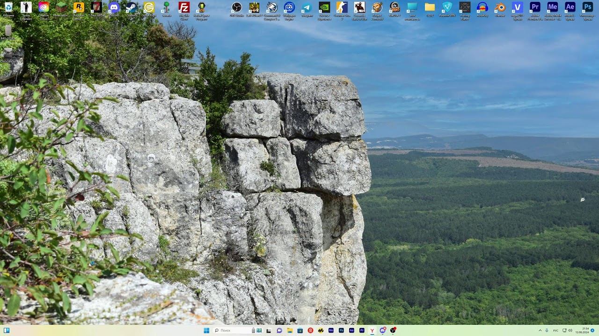Open the Adobe Photoshop desktop shortcut
This screenshot has width=599, height=336.
[x=587, y=7]
